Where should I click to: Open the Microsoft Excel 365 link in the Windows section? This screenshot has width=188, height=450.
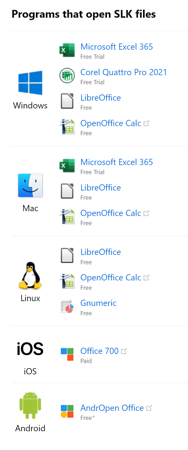coord(116,47)
